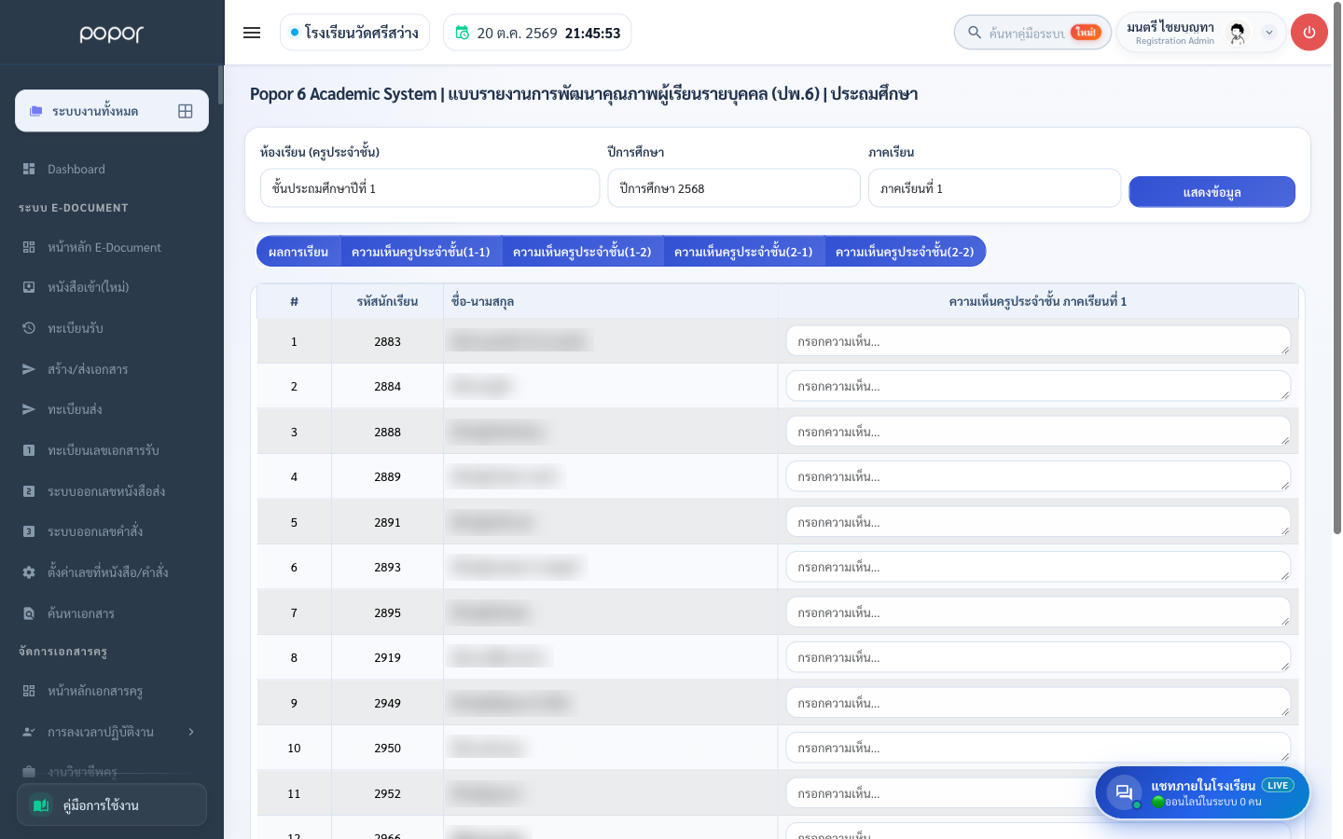Open the ปีการศึกษา 2568 dropdown
The height and width of the screenshot is (839, 1343).
[734, 188]
